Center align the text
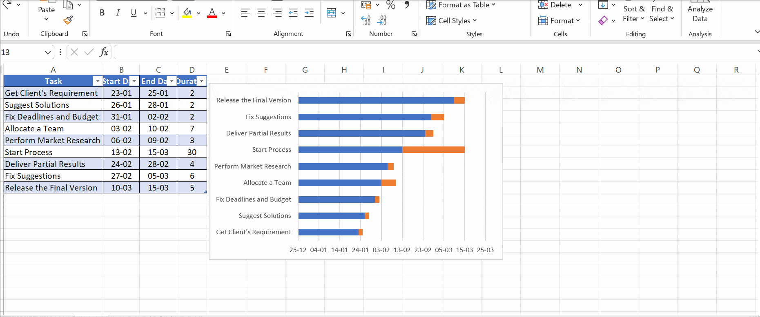The image size is (760, 317). point(261,13)
